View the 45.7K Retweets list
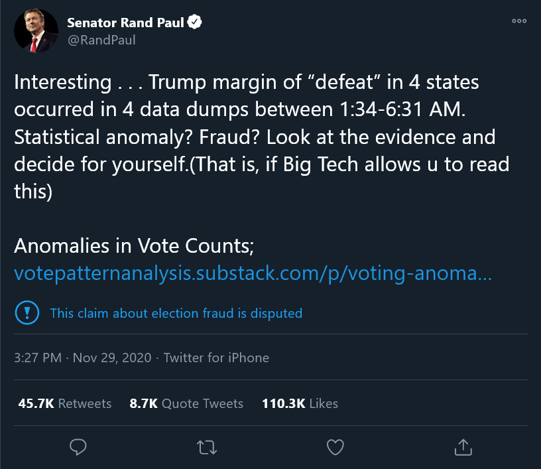 point(65,403)
